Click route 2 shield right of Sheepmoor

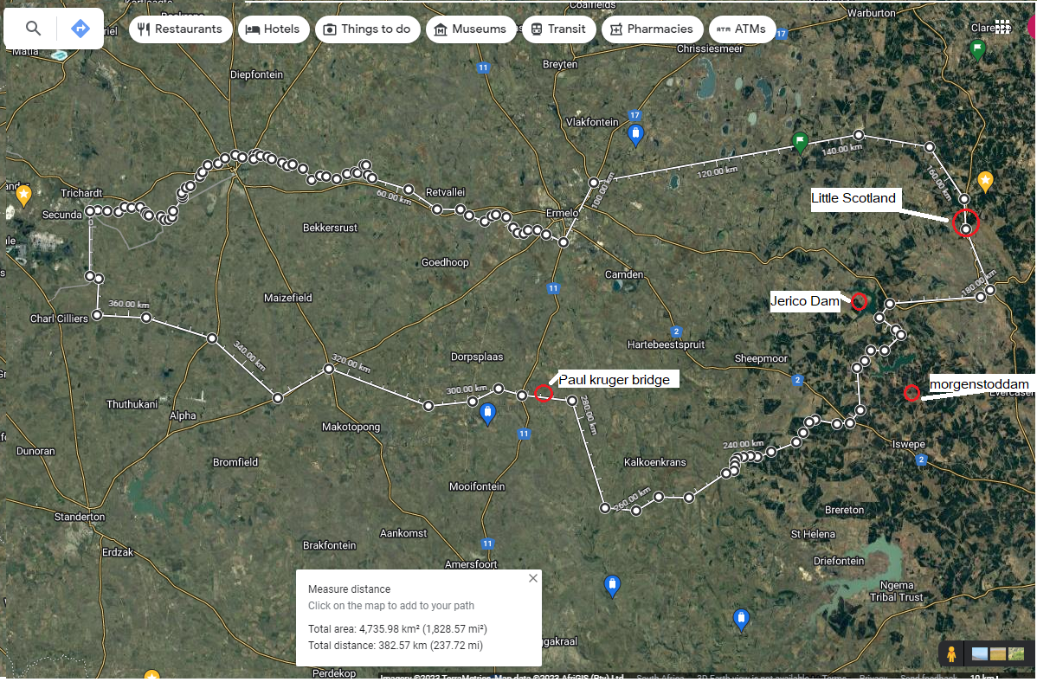pyautogui.click(x=797, y=380)
